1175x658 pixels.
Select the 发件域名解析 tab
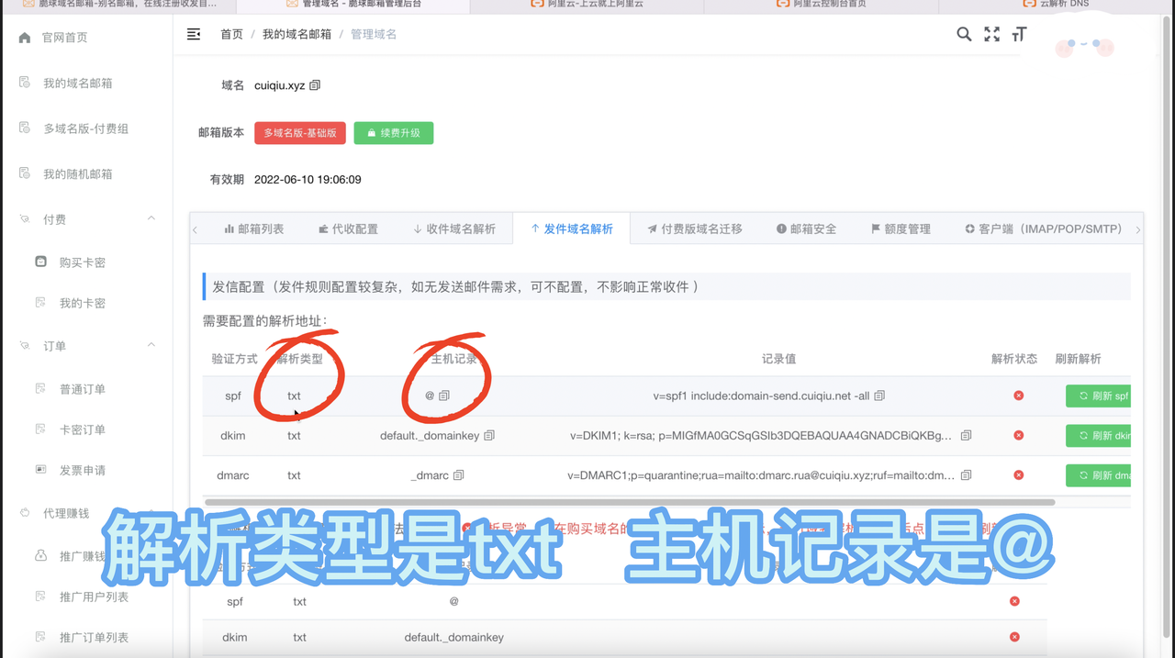coord(572,229)
